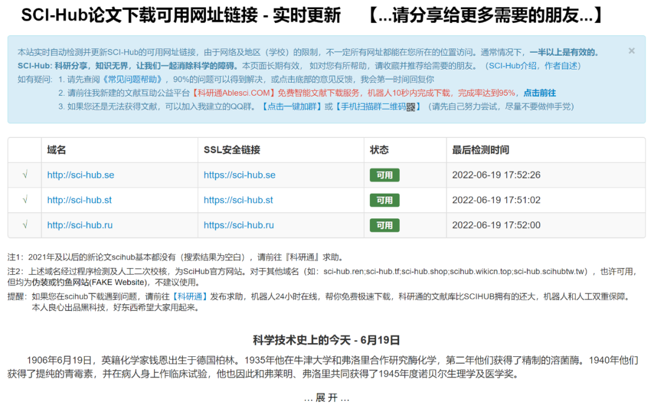Viewport: 654px width, 412px height.
Task: Click 可用 status badge in sci-hub.ru row
Action: coord(385,225)
